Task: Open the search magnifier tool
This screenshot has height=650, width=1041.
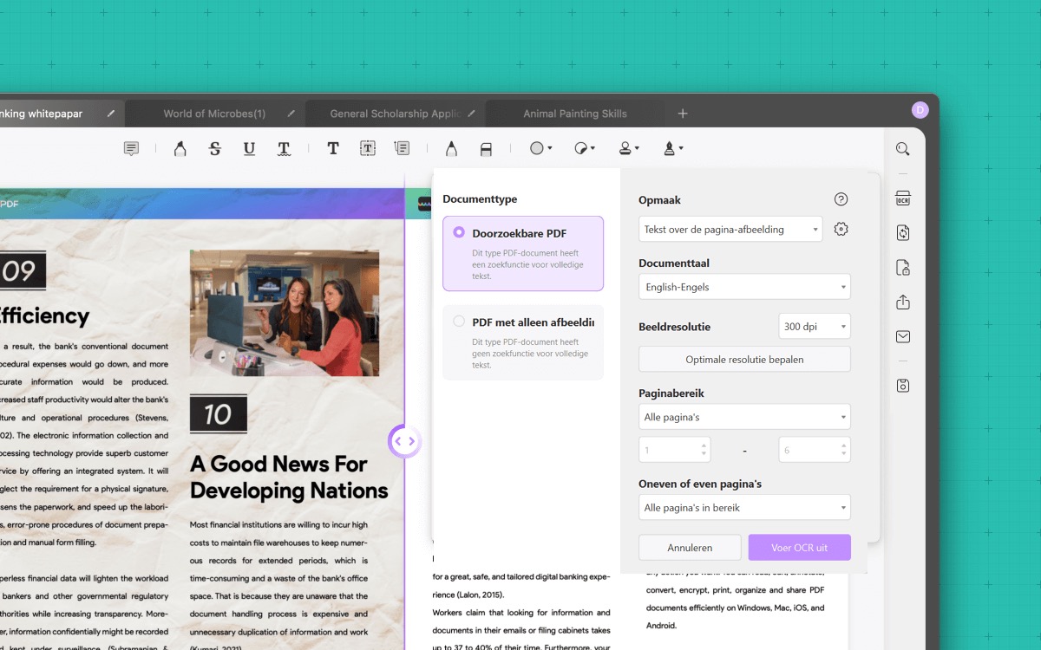Action: tap(903, 149)
